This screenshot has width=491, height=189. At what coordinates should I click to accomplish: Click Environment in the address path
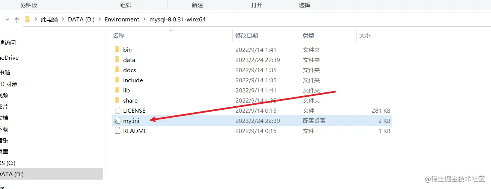pyautogui.click(x=122, y=20)
